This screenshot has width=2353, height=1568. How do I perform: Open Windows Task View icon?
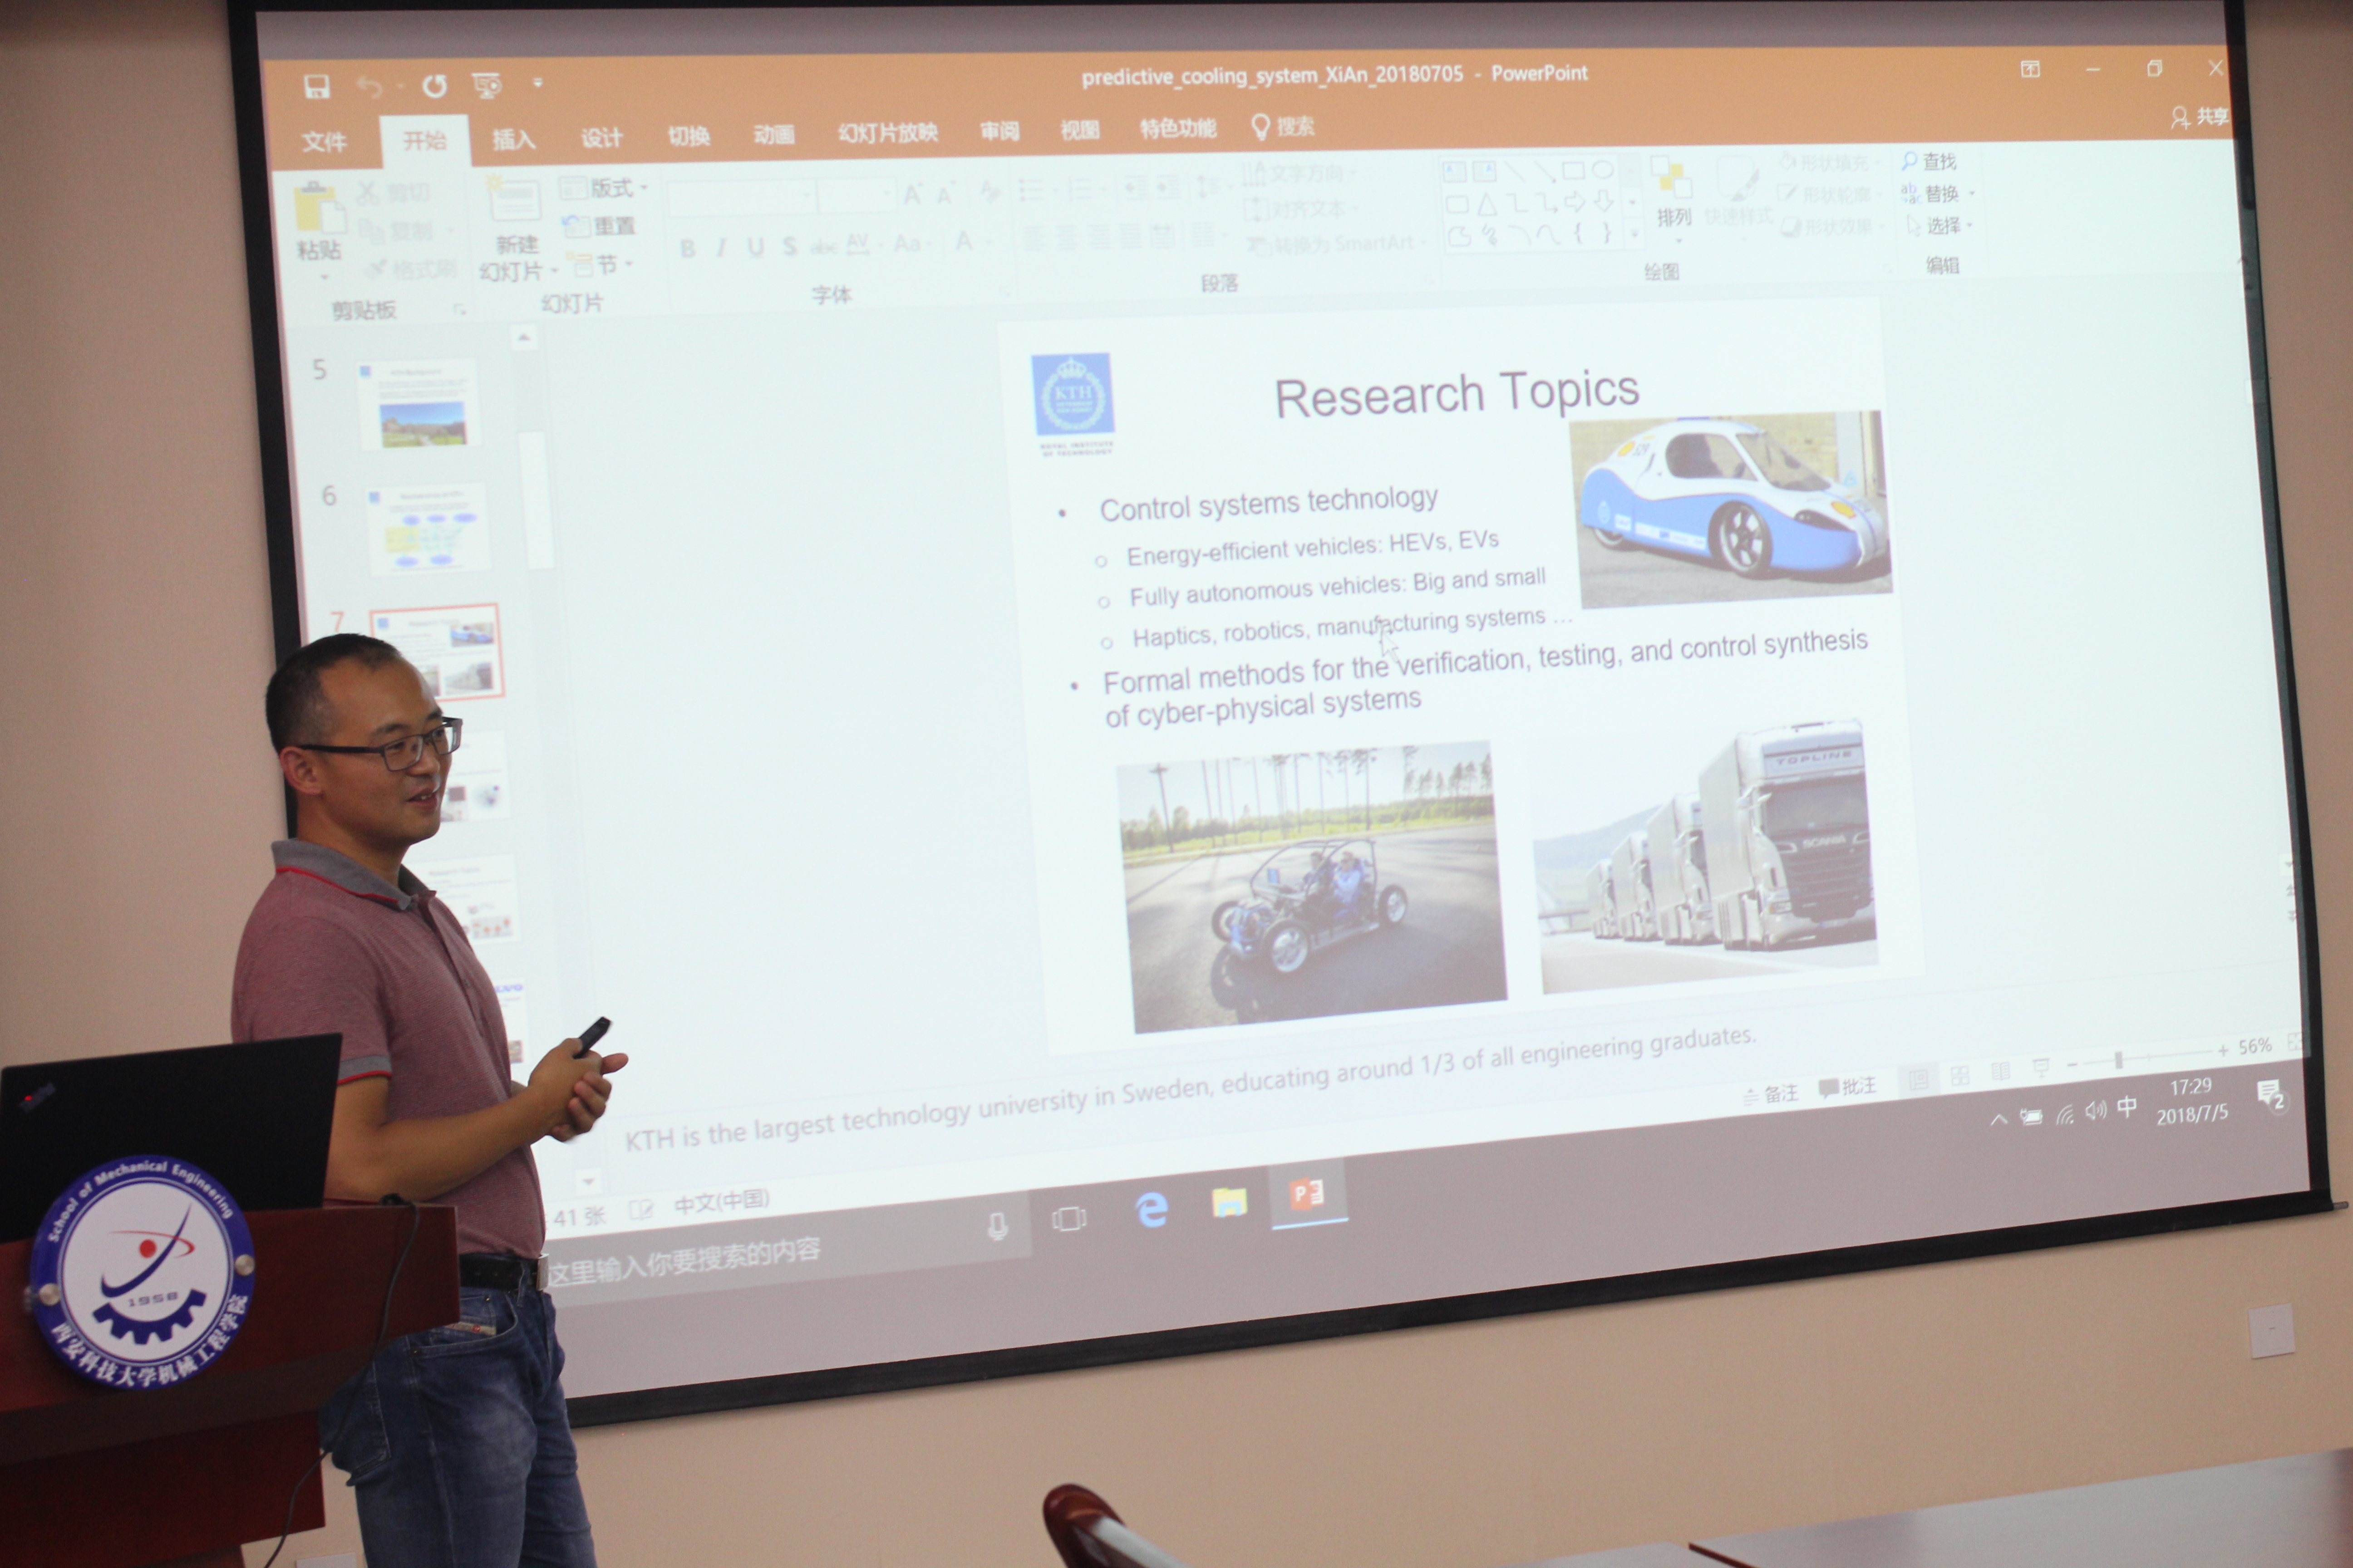(x=1068, y=1219)
